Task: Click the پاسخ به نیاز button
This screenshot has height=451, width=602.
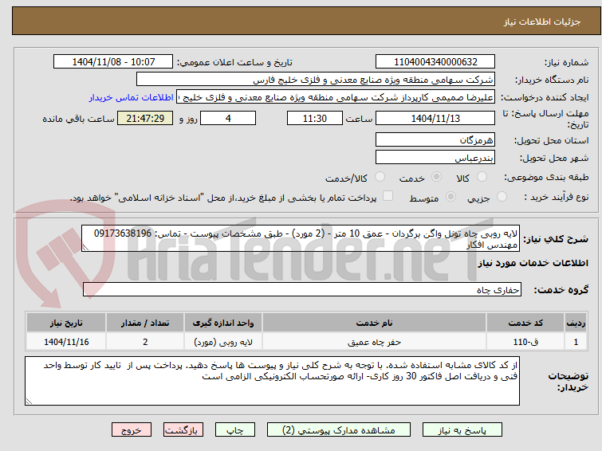Action: 462,430
